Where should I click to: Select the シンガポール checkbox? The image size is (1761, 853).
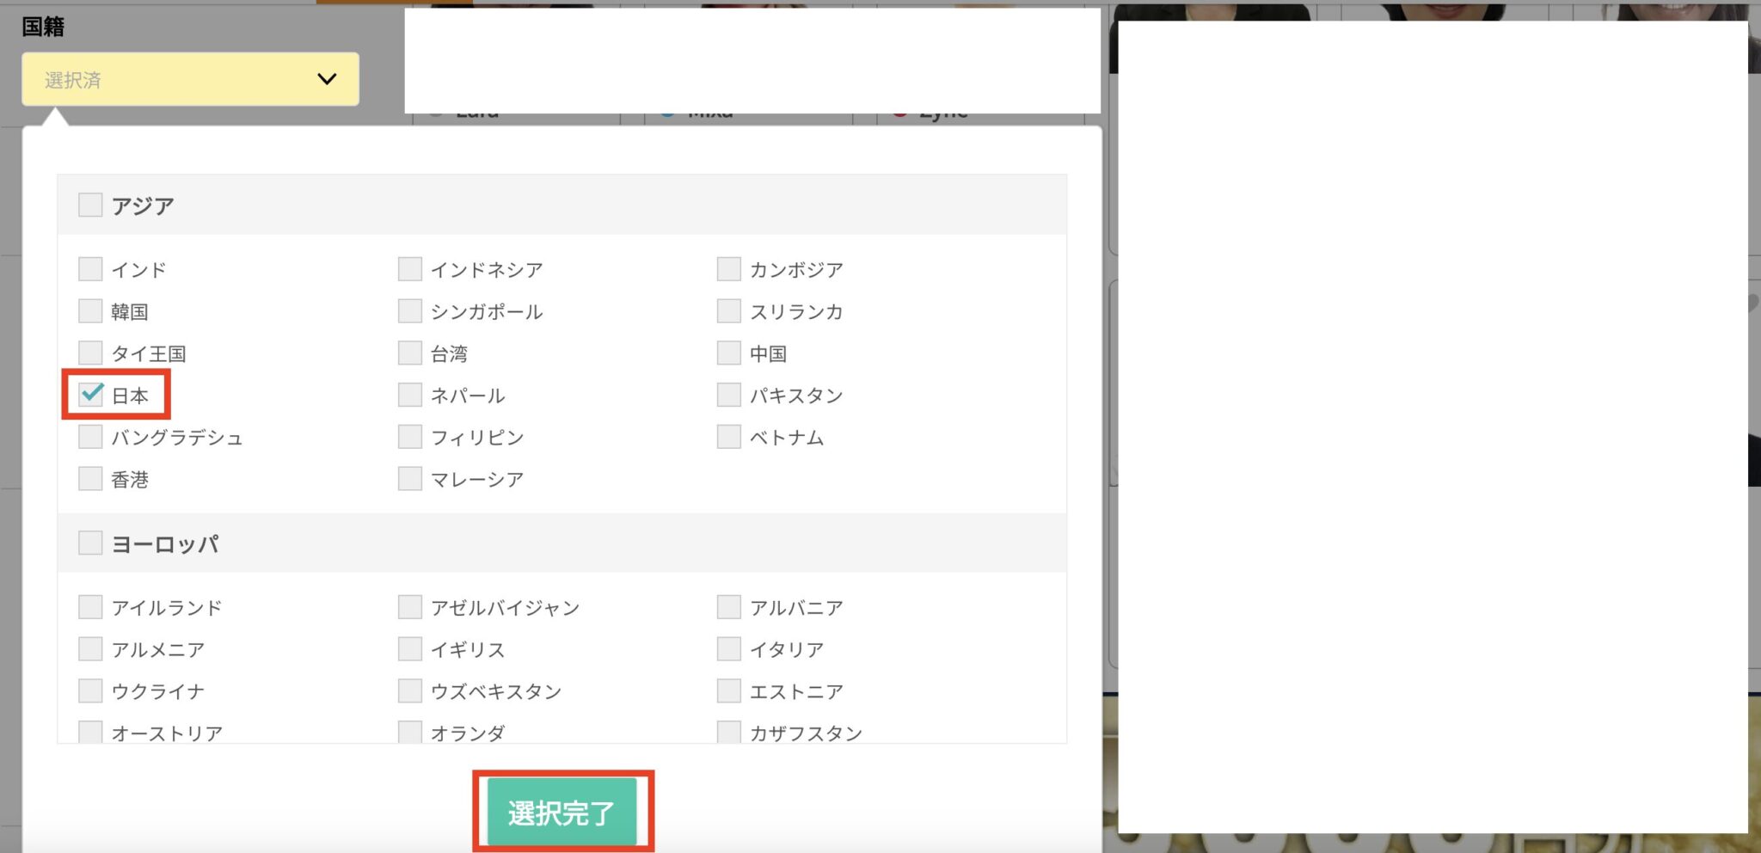410,311
